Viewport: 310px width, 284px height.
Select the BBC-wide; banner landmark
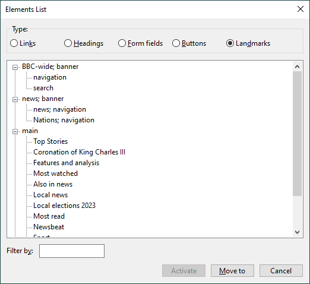coord(50,67)
